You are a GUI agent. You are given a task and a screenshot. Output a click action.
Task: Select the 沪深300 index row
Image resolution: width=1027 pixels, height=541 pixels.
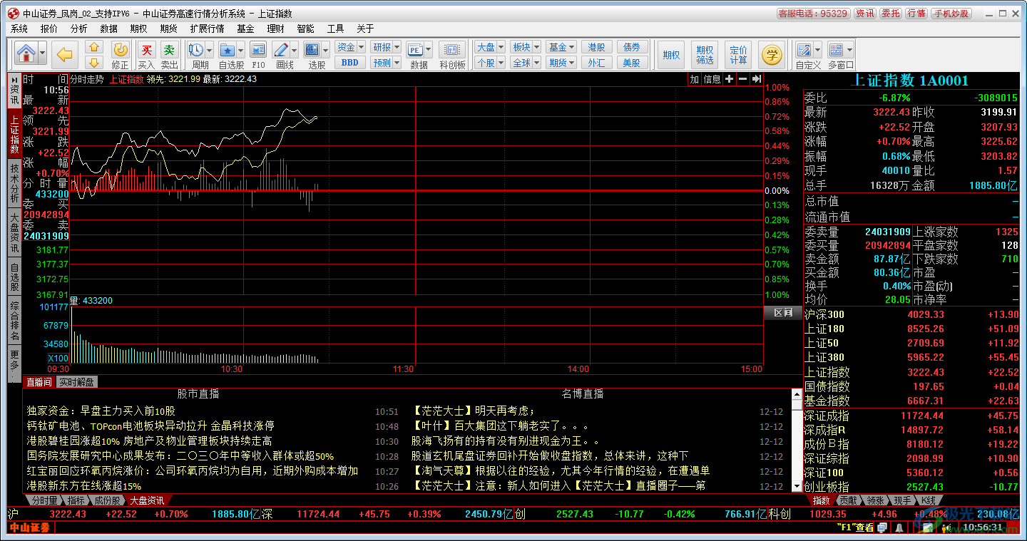point(911,314)
